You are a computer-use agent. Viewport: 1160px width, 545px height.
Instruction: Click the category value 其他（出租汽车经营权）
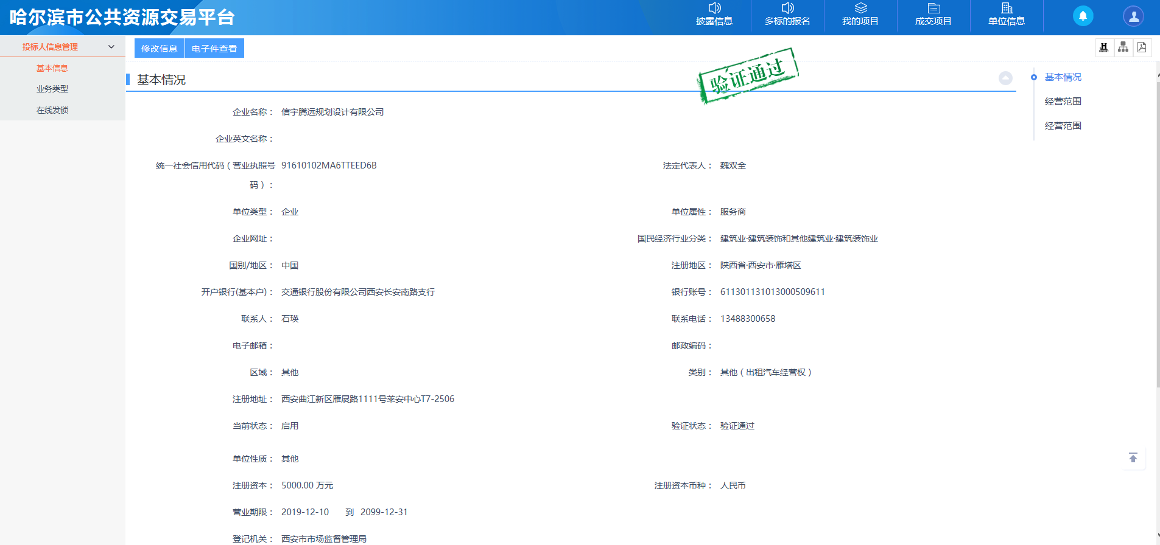(766, 372)
